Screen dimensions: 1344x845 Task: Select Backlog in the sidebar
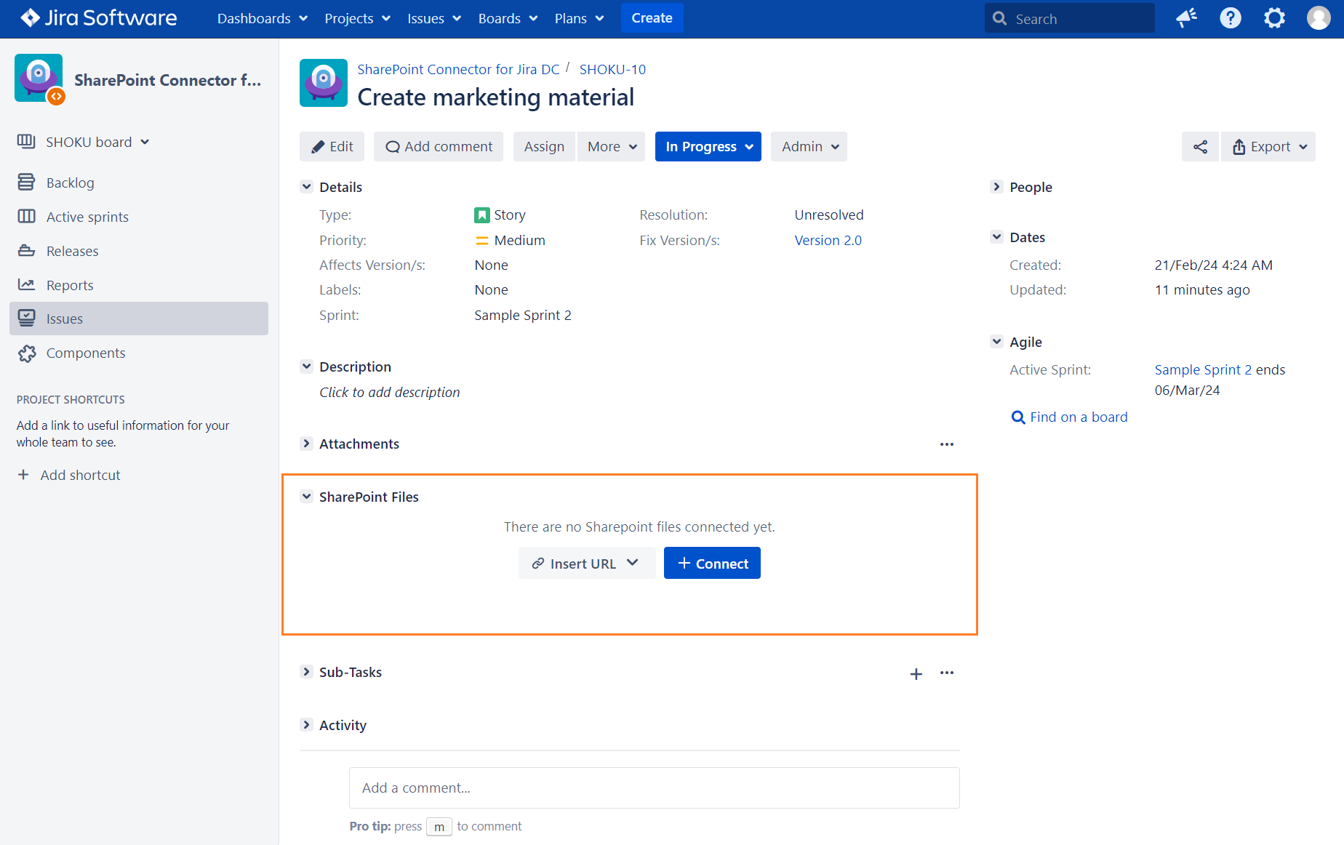[x=70, y=183]
